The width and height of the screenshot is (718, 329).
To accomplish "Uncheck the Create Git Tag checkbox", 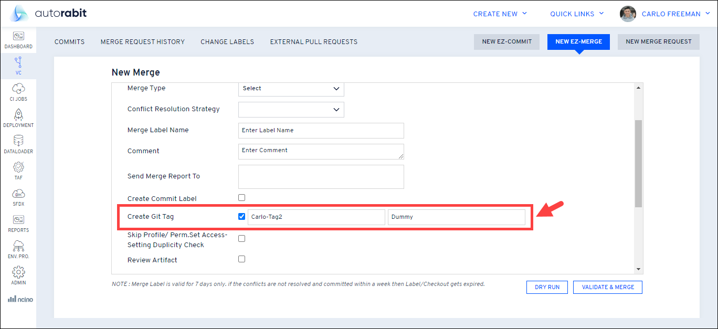I will (242, 217).
